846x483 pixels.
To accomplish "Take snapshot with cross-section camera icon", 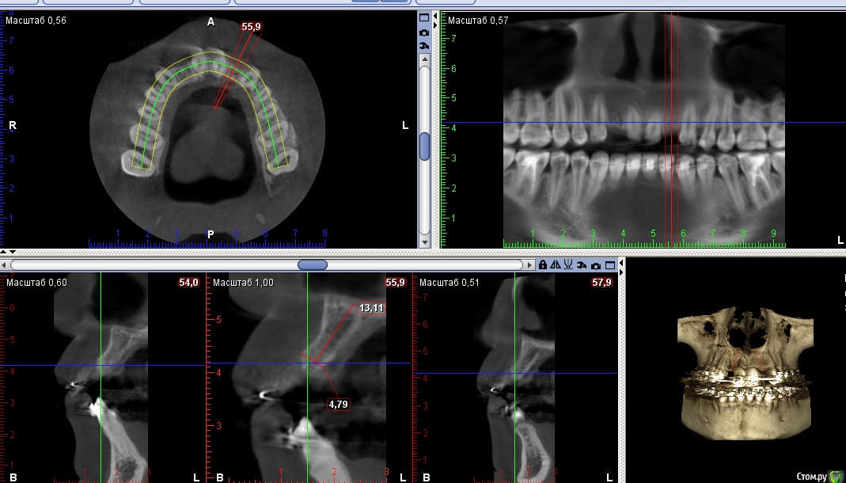I will [595, 265].
